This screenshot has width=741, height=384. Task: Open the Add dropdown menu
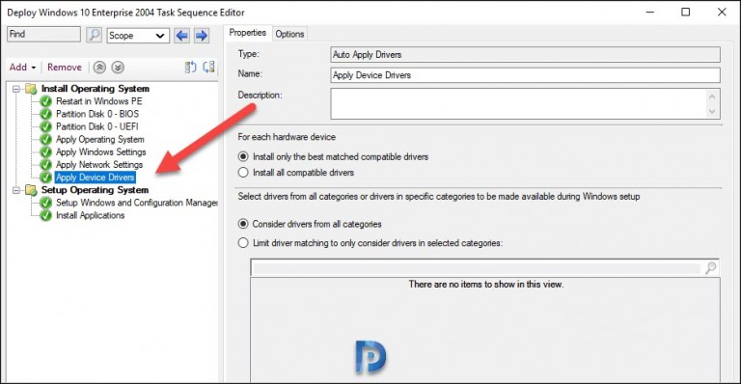23,68
